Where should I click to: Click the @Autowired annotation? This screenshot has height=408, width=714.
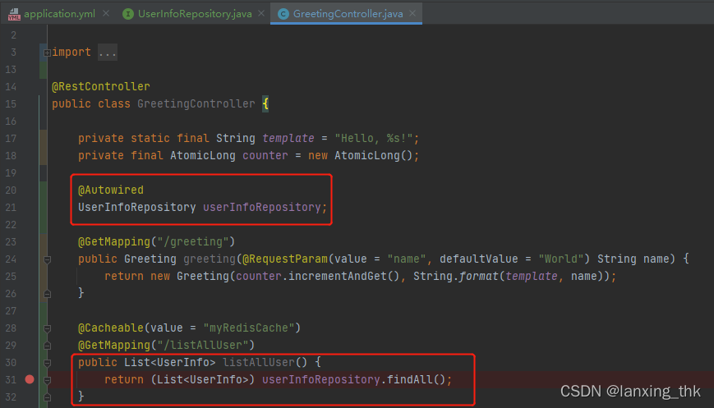[x=111, y=190]
